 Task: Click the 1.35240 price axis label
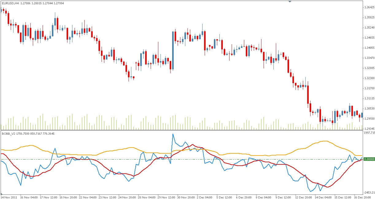point(369,27)
